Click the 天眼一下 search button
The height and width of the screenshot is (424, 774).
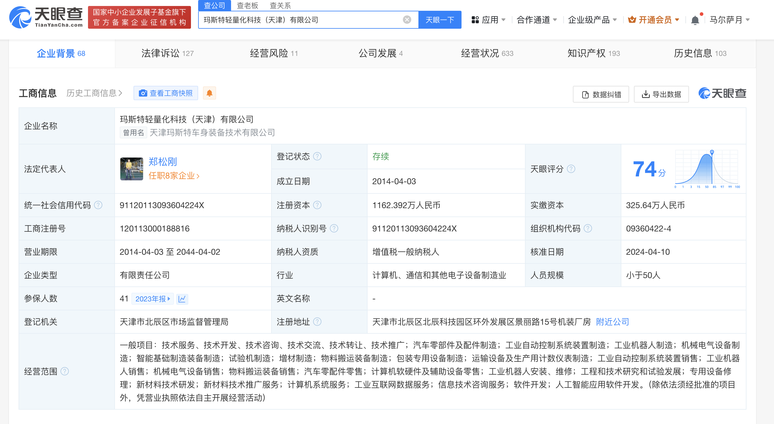[440, 20]
